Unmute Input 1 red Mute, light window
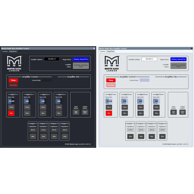The width and height of the screenshot is (194, 194). (x=109, y=113)
